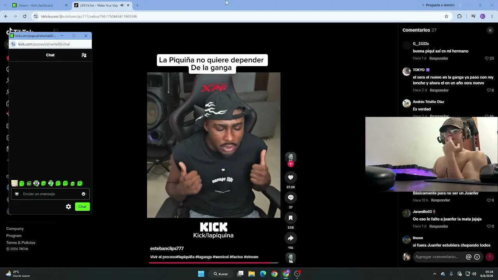Open TOKYO's profile avatar

pyautogui.click(x=407, y=72)
